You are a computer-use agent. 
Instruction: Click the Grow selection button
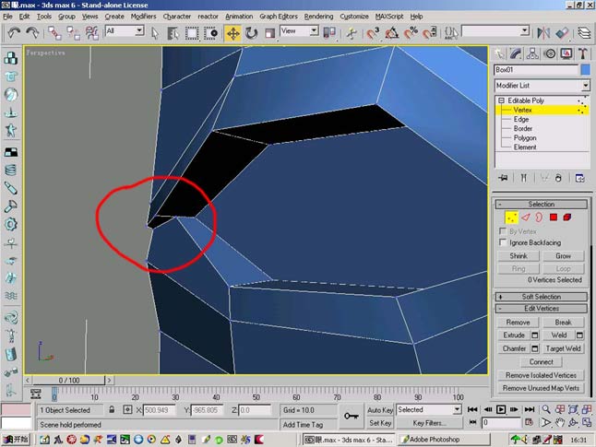[x=563, y=256]
